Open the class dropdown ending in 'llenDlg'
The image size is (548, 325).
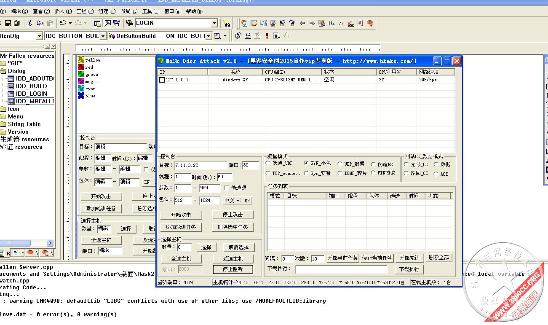39,36
